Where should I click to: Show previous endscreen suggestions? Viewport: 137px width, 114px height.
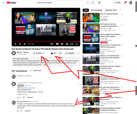[x=13, y=24]
